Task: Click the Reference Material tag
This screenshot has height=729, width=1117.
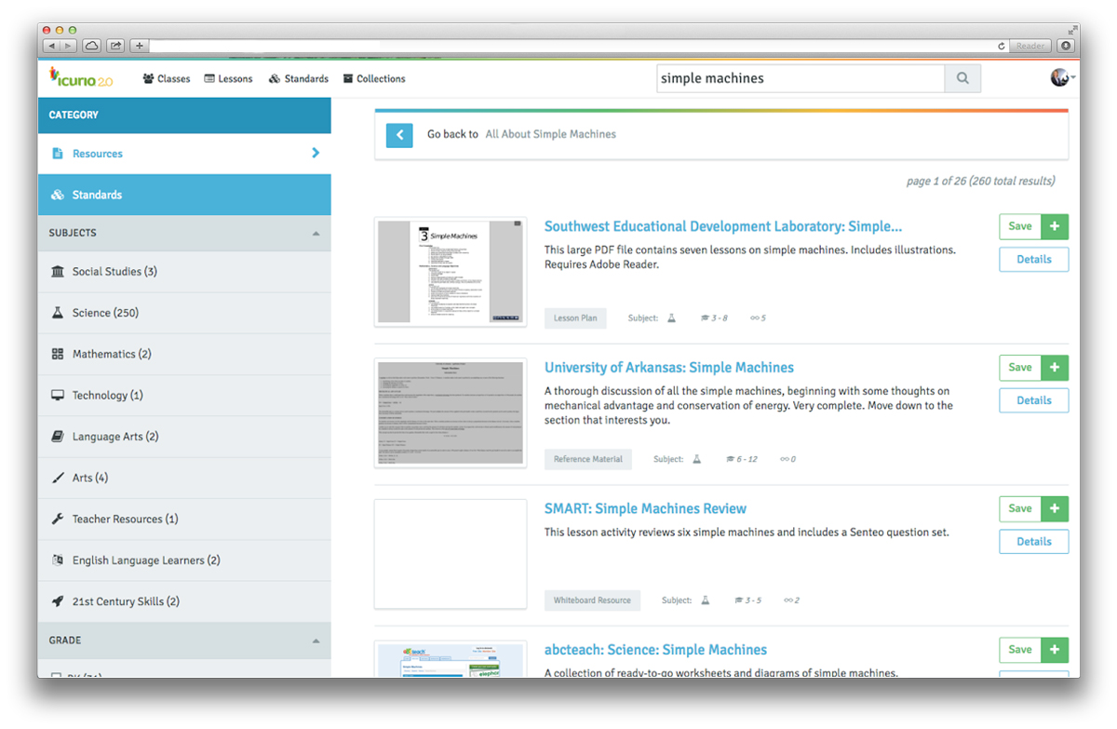Action: coord(588,459)
